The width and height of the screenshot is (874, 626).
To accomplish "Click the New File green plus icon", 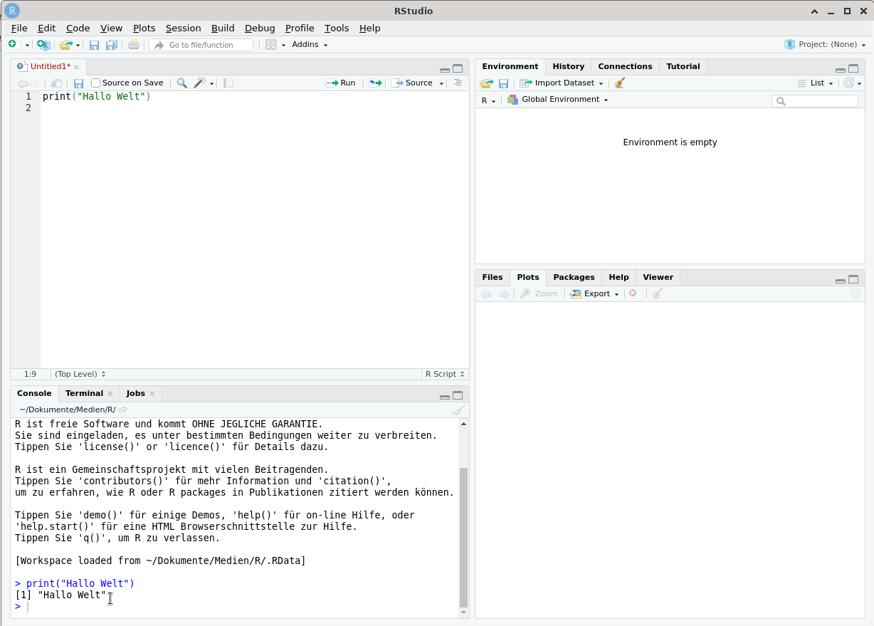I will coord(12,44).
